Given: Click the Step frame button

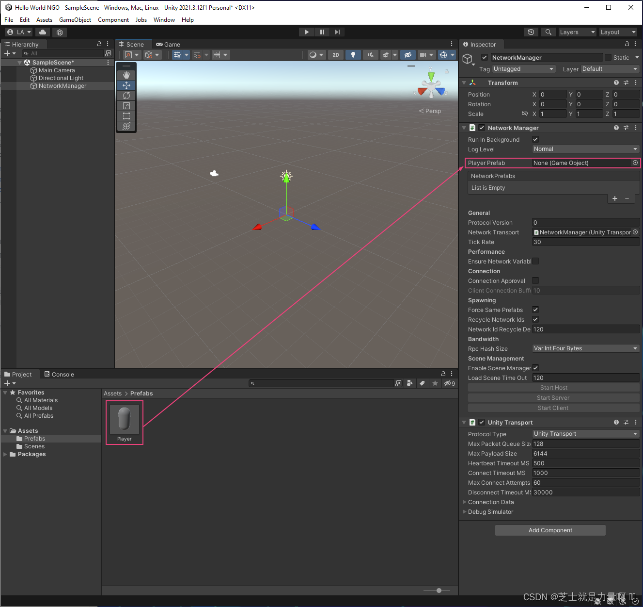Looking at the screenshot, I should click(337, 32).
